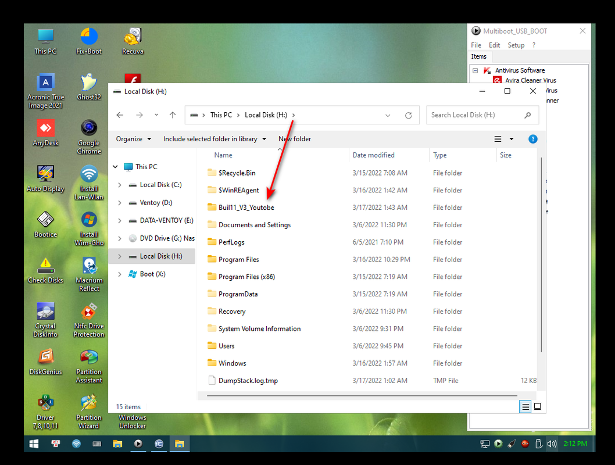Click the Back navigation arrow in Explorer
This screenshot has width=615, height=465.
click(x=120, y=115)
